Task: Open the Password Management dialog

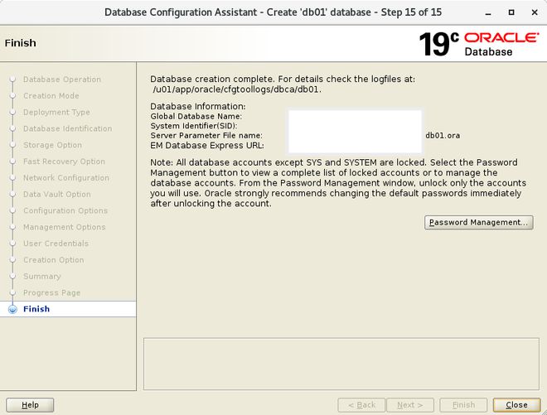Action: 479,223
